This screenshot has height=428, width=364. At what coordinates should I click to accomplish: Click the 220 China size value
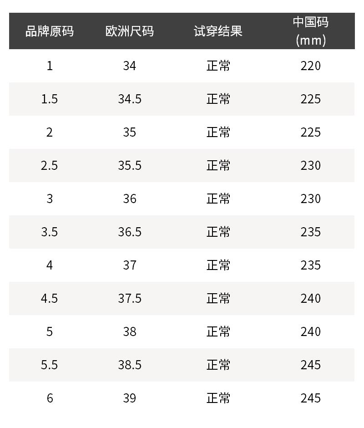(310, 66)
